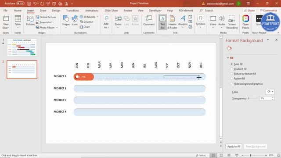Switch to Reading View

(229, 155)
